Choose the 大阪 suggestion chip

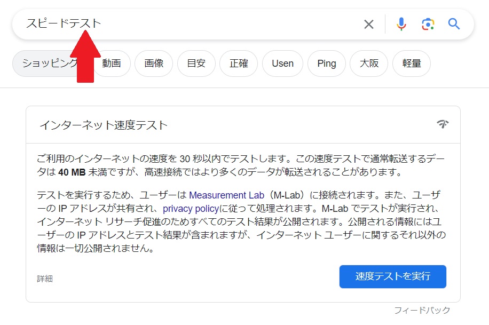tap(369, 64)
